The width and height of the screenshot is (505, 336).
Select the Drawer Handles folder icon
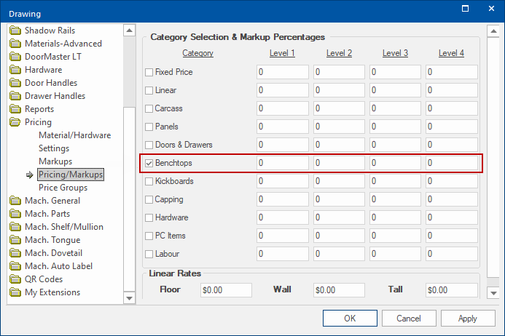[15, 96]
